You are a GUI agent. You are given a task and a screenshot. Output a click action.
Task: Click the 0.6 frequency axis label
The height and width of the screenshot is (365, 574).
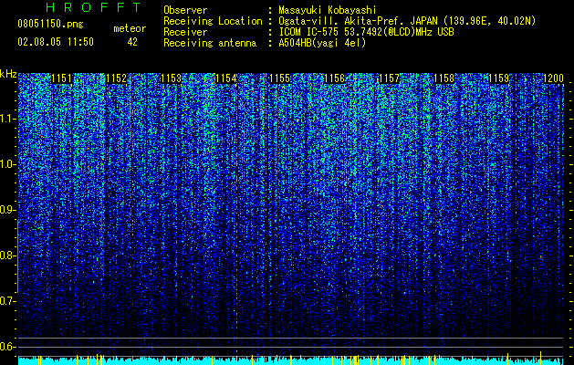pyautogui.click(x=7, y=347)
